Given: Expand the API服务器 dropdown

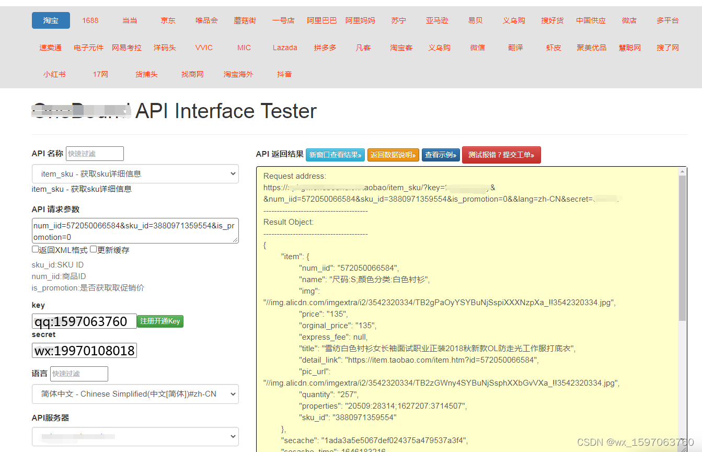Looking at the screenshot, I should (135, 436).
